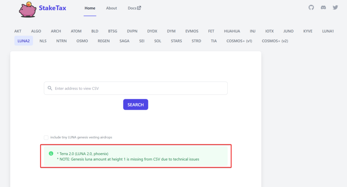Select the SEI chain tab
Screen dimensions: 347x187
click(x=142, y=41)
